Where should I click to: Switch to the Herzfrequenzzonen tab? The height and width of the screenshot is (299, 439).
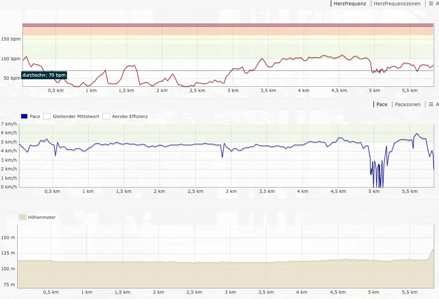tap(397, 4)
